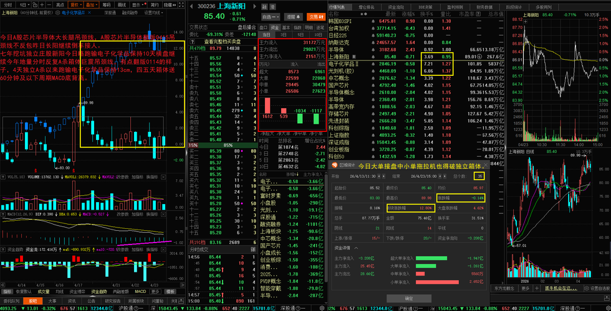Click help icon of 资金趋势 panel

coord(3,249)
